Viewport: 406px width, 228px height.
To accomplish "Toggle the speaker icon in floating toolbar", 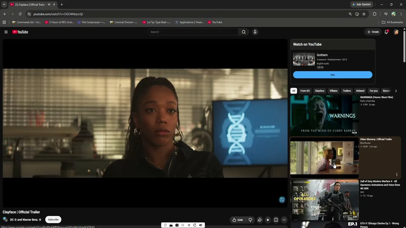I will pyautogui.click(x=183, y=225).
